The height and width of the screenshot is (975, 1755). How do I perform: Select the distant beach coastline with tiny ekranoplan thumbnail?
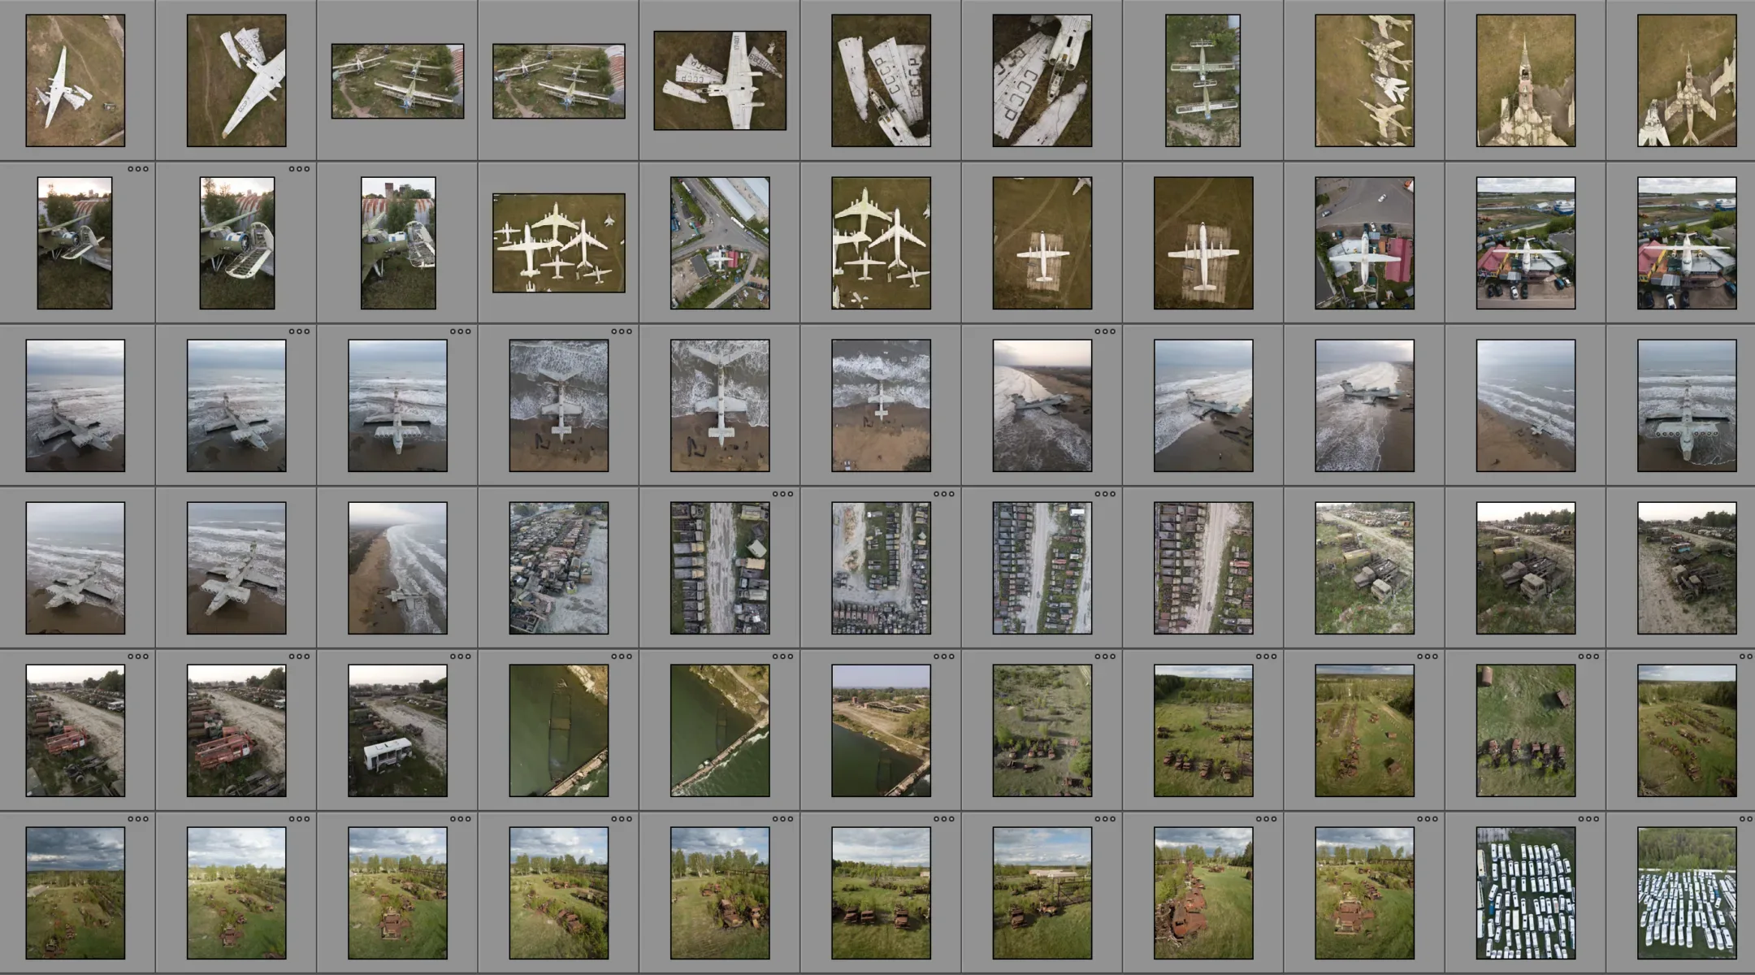pyautogui.click(x=1525, y=405)
